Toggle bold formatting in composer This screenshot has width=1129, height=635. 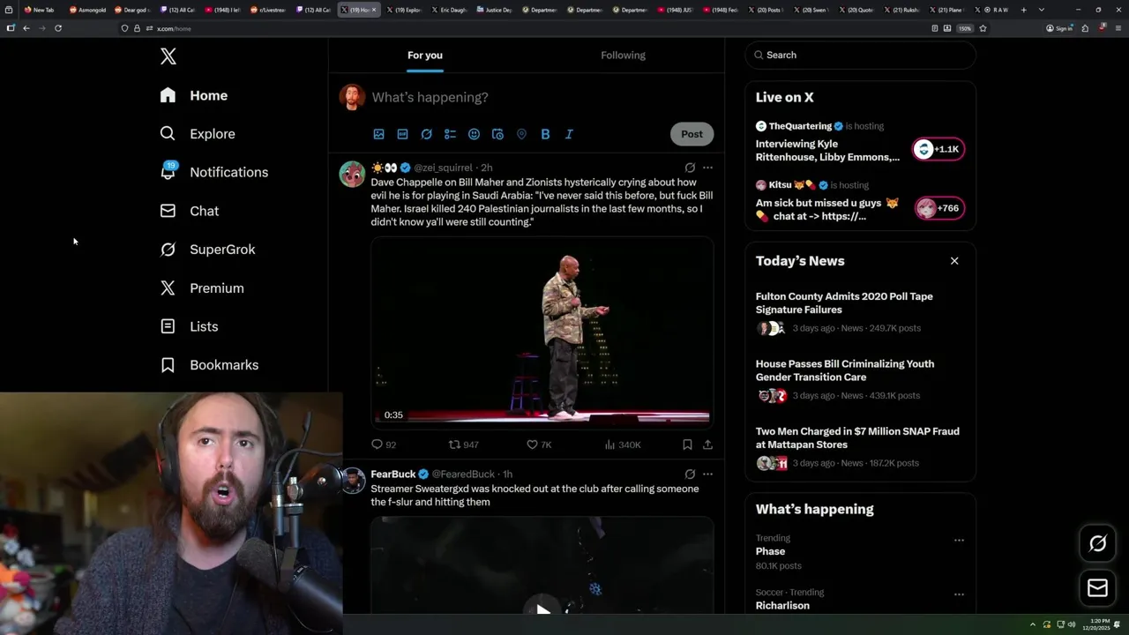pos(545,134)
